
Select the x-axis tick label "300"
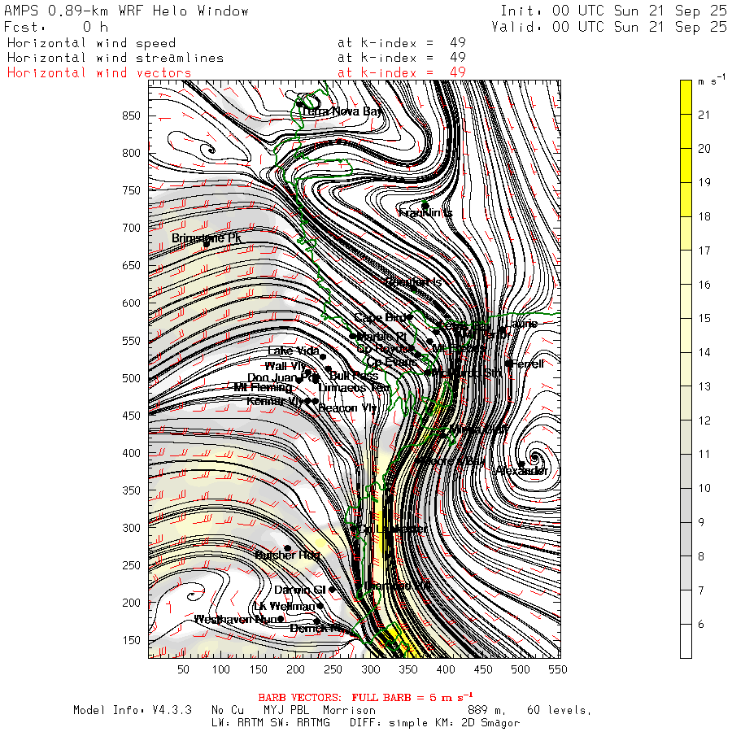click(371, 670)
